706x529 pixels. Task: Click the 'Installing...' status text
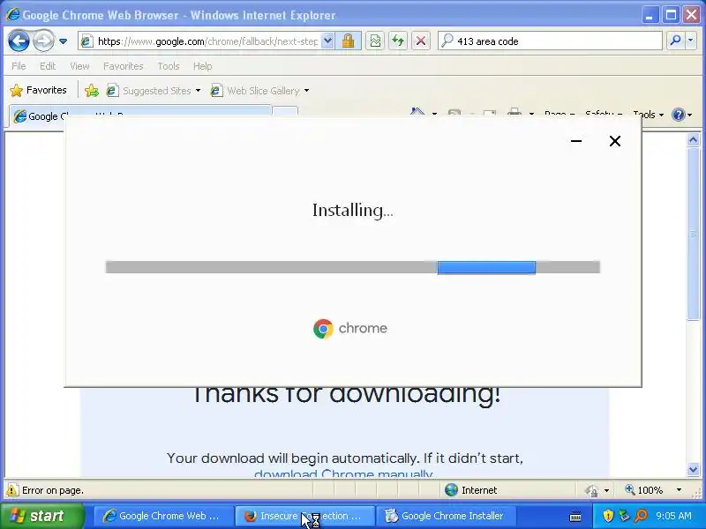pyautogui.click(x=352, y=210)
